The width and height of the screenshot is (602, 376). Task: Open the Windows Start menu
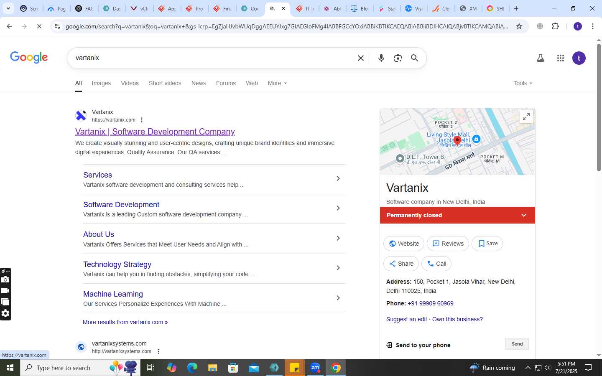click(x=10, y=368)
